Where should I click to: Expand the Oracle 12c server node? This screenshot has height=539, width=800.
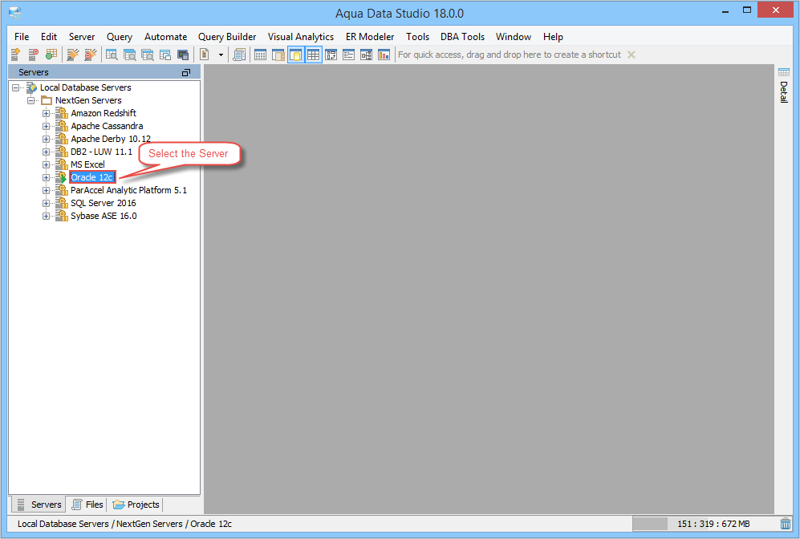click(x=46, y=177)
